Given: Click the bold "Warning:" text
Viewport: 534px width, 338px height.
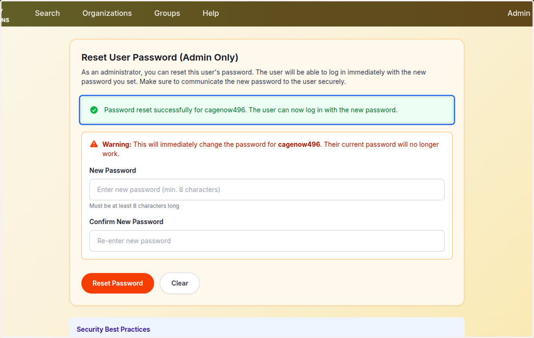Looking at the screenshot, I should pyautogui.click(x=117, y=145).
